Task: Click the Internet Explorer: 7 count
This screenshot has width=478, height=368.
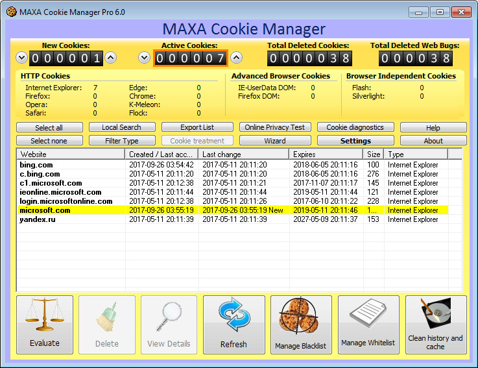Action: click(x=95, y=88)
